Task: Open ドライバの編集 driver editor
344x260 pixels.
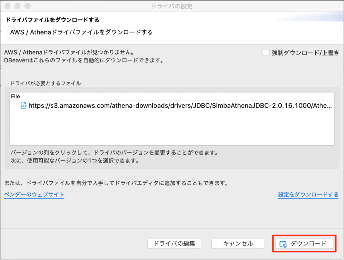Action: 174,244
